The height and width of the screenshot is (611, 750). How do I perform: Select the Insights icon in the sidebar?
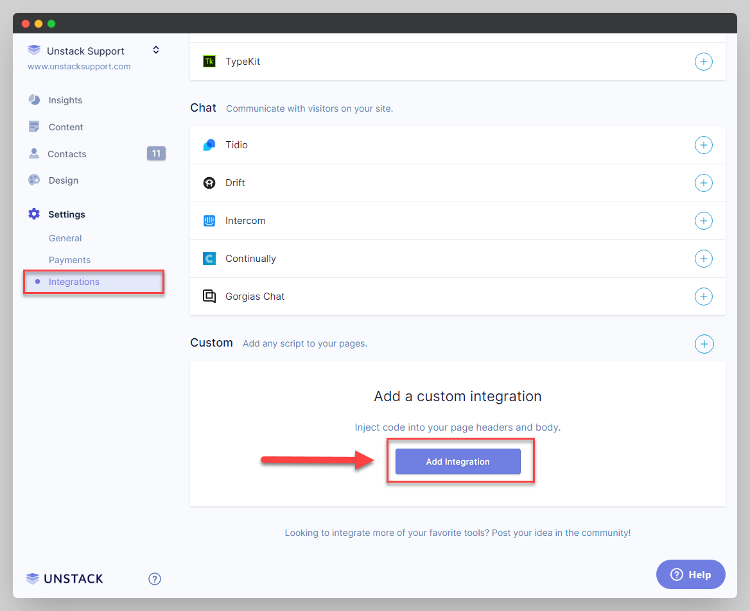(x=34, y=99)
